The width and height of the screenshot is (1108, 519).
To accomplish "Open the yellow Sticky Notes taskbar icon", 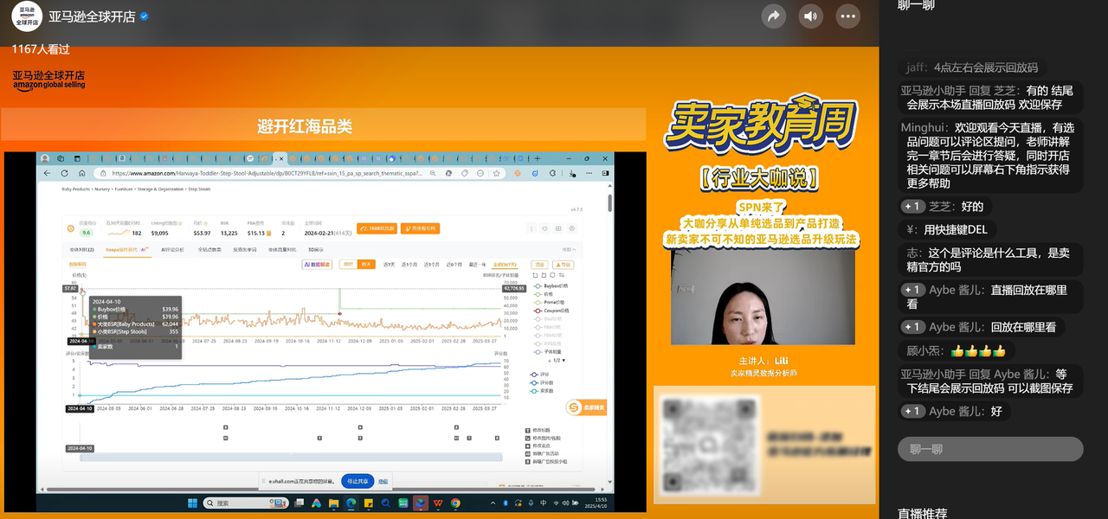I will [x=369, y=503].
